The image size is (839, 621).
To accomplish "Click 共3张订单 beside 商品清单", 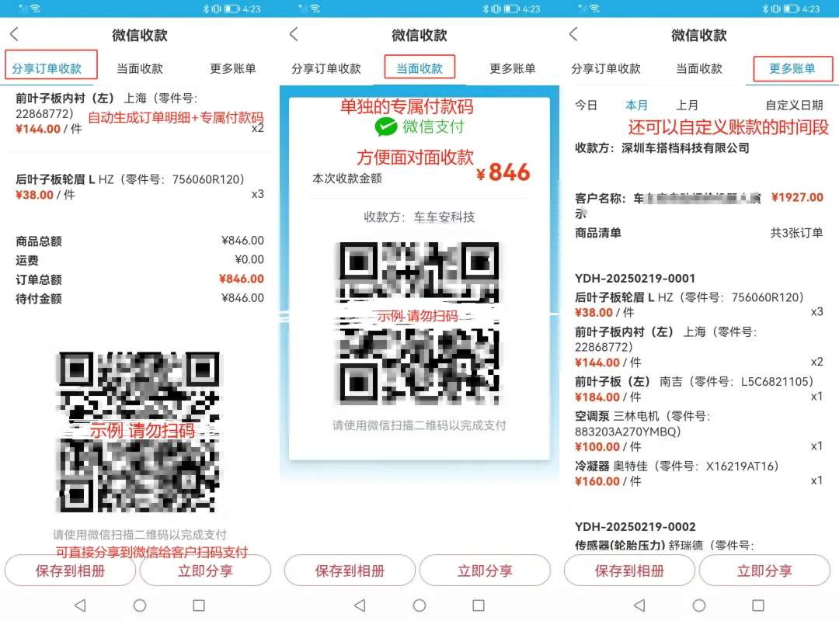I will (796, 233).
